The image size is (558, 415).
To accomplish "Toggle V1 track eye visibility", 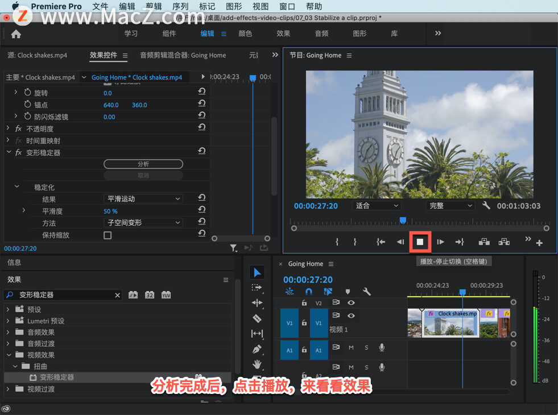I will pyautogui.click(x=351, y=316).
